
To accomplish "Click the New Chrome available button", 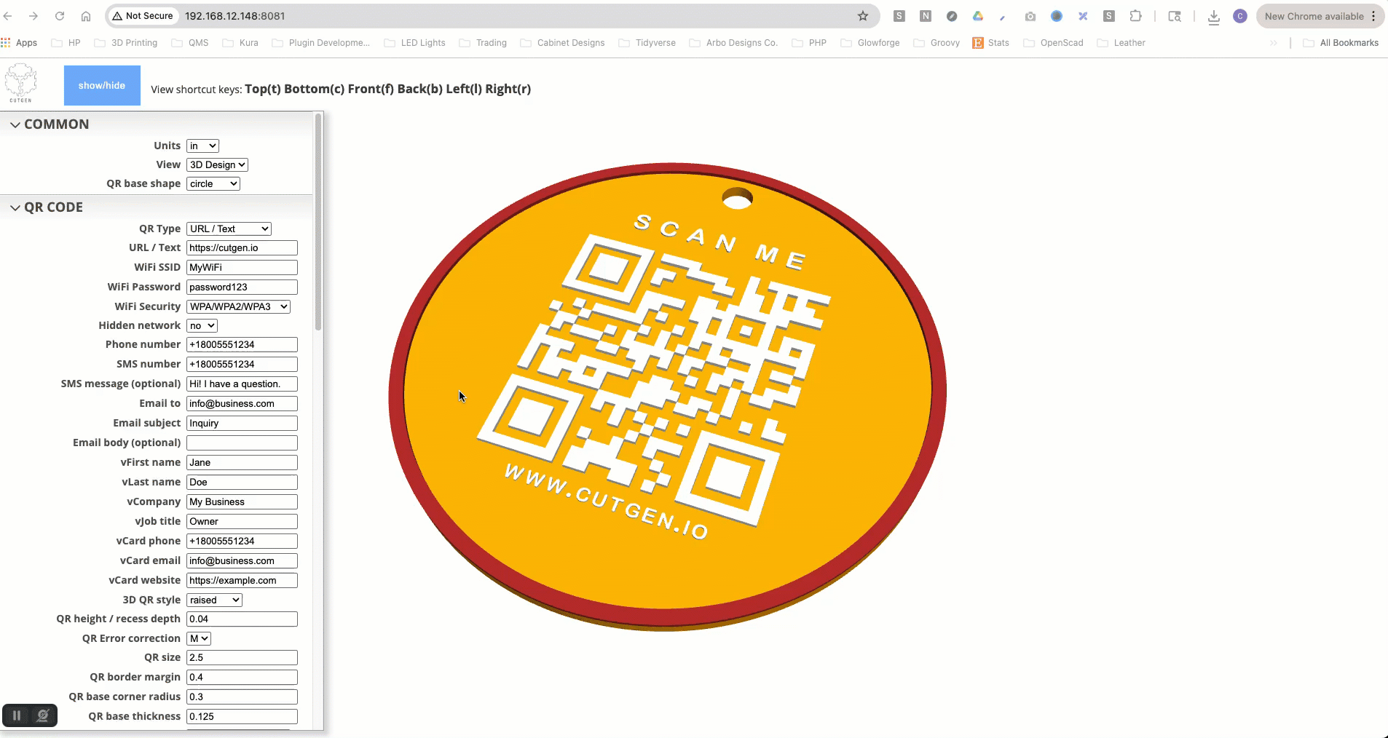I will [x=1314, y=16].
